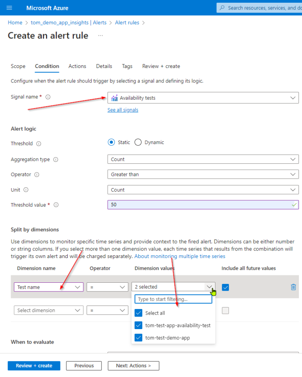Show info tooltip for Threshold value
This screenshot has width=302, height=377.
pos(56,205)
